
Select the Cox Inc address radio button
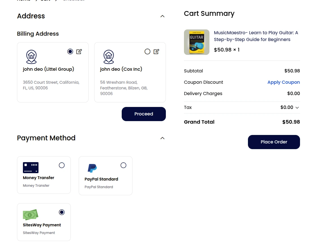tap(147, 51)
